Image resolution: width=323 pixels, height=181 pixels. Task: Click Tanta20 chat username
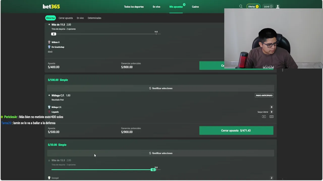pyautogui.click(x=6, y=123)
